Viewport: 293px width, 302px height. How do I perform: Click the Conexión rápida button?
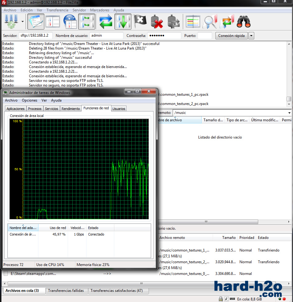(231, 36)
